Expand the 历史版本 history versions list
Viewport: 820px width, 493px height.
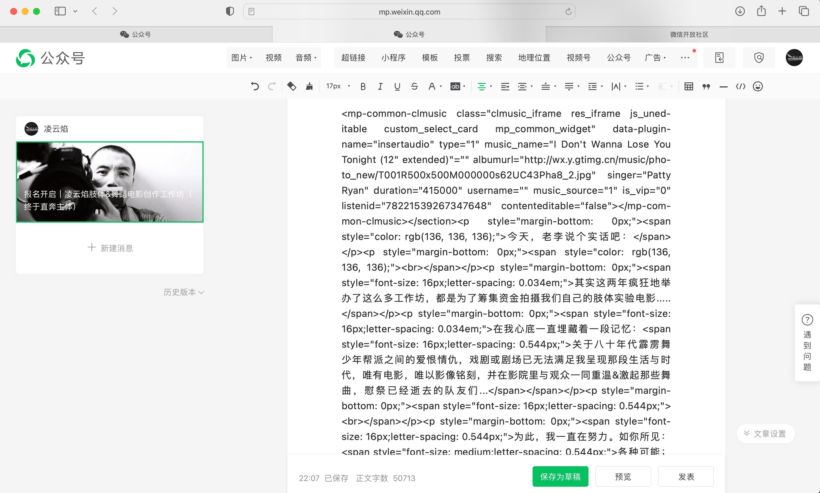(x=184, y=292)
